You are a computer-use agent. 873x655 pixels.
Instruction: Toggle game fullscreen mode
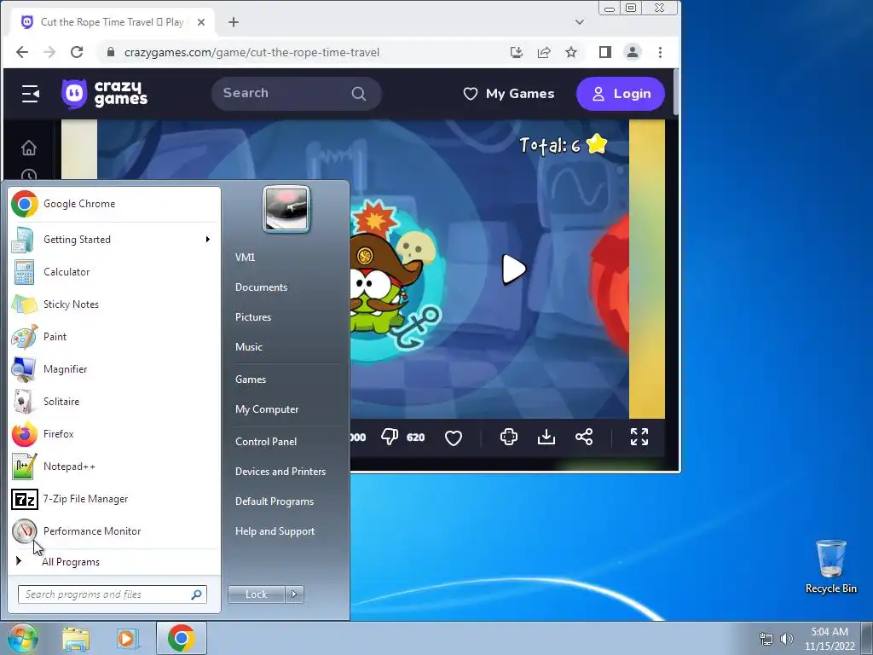(639, 438)
